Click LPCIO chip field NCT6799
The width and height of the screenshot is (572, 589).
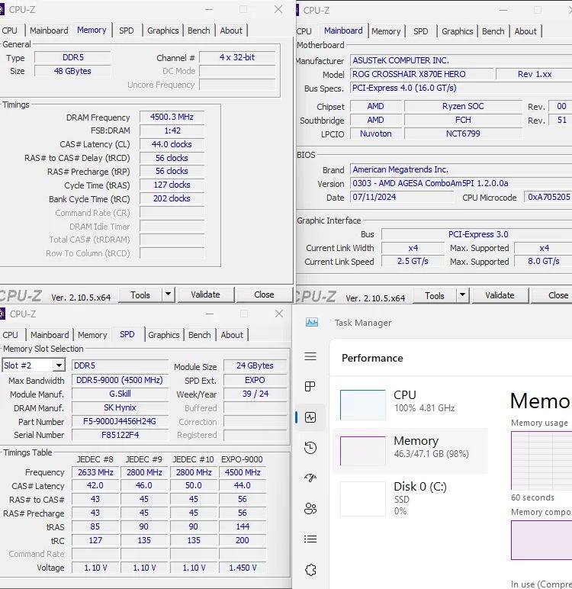coord(463,134)
